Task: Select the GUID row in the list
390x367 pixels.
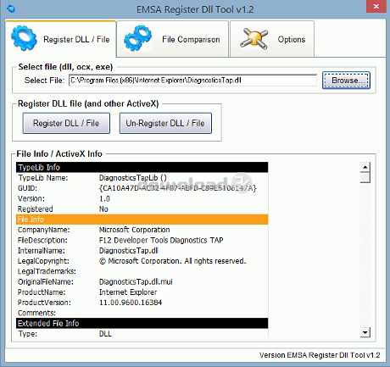Action: pyautogui.click(x=142, y=188)
